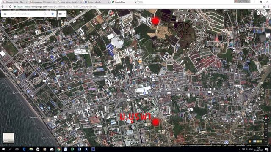
Task: Reset map orientation using the compass
Action: point(266,118)
